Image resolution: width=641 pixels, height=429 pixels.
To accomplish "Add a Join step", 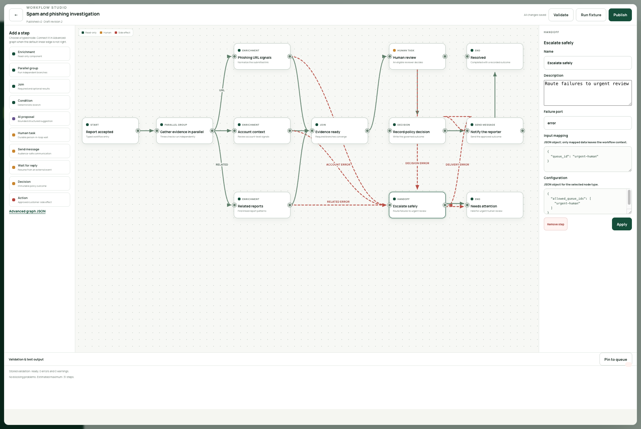I will [39, 86].
